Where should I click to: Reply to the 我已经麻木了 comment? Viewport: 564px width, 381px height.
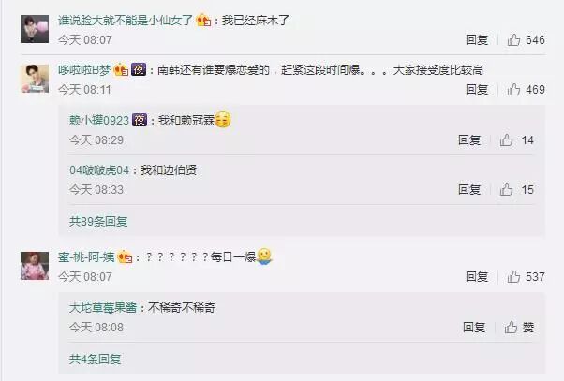click(477, 40)
